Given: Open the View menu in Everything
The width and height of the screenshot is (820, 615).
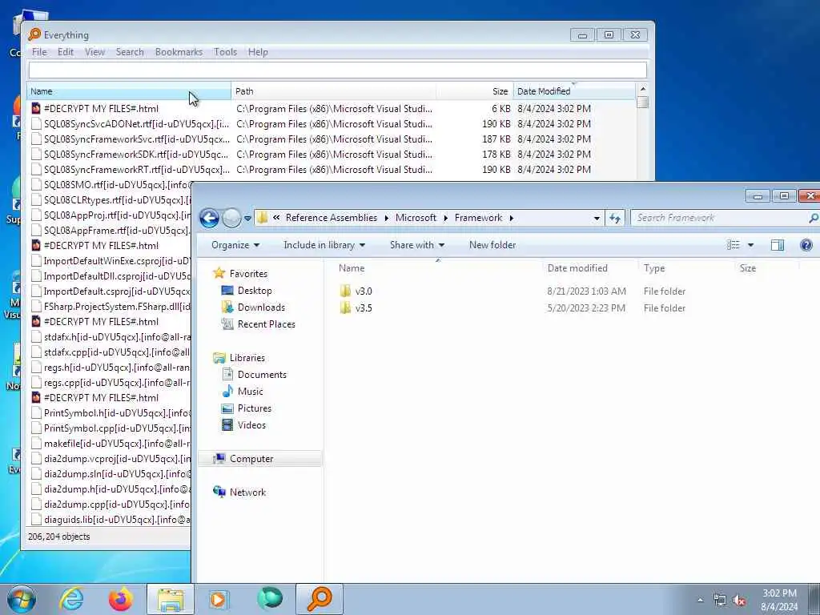Looking at the screenshot, I should 94,52.
